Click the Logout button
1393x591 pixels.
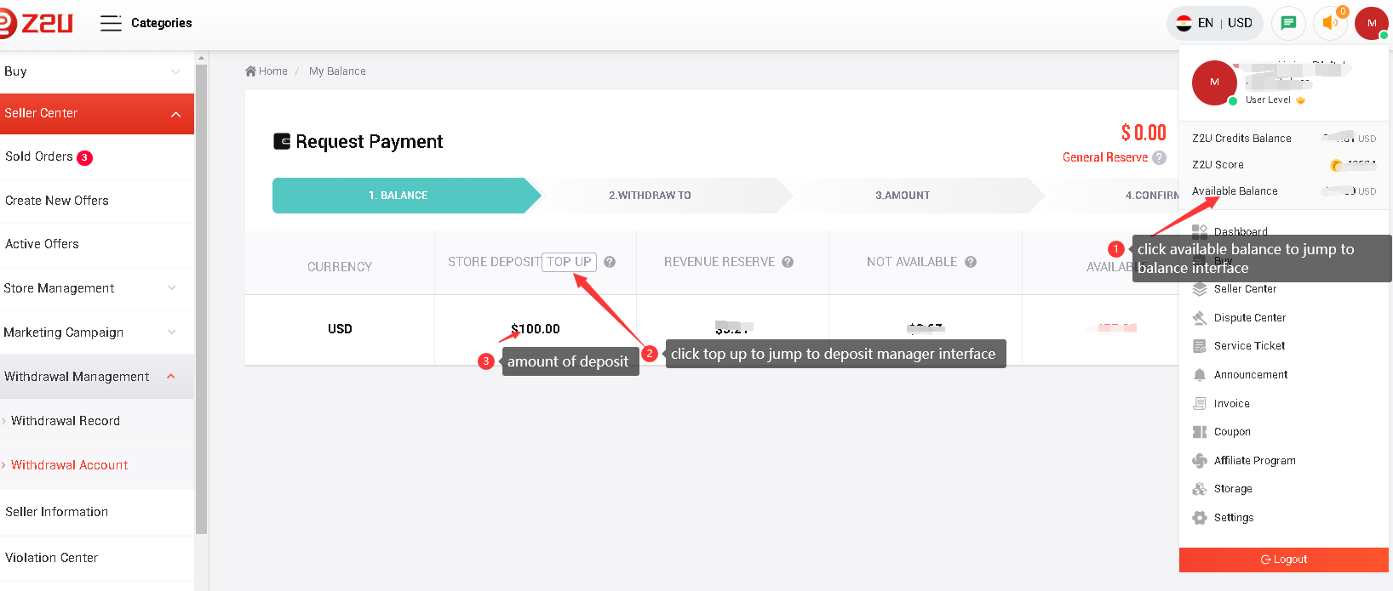(x=1283, y=560)
